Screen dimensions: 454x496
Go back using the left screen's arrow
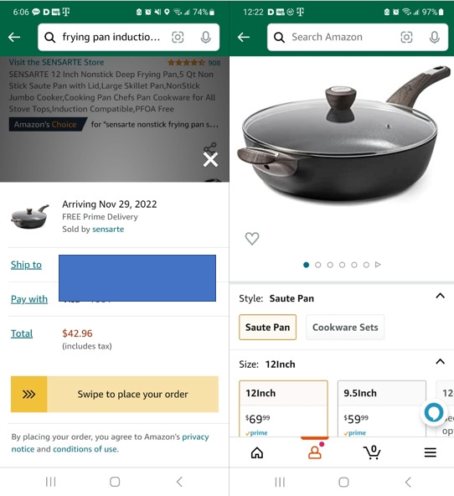click(14, 38)
